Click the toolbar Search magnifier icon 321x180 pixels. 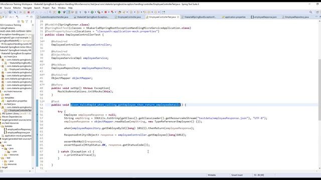(311, 12)
